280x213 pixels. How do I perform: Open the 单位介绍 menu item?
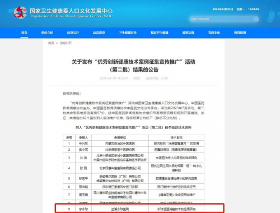tap(47, 33)
